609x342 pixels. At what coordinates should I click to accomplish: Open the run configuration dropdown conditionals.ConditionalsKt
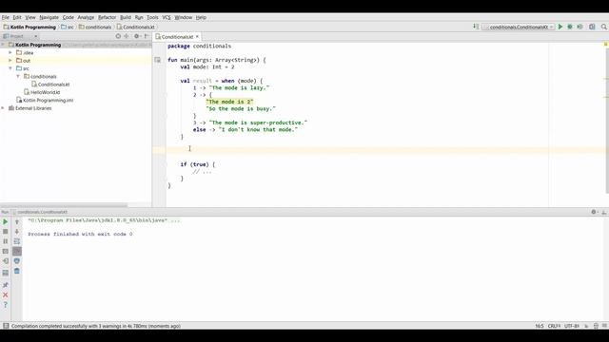coord(518,27)
